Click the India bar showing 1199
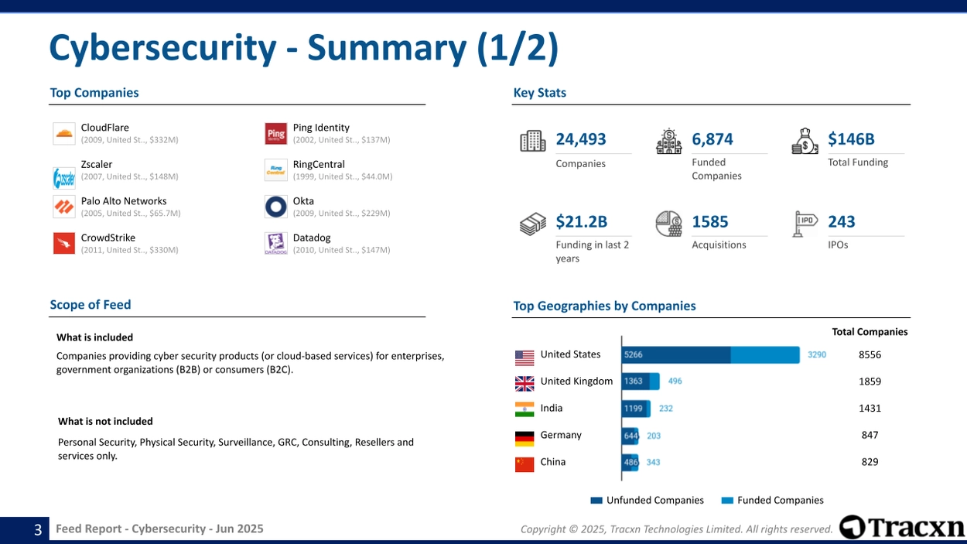This screenshot has height=544, width=967. 634,409
